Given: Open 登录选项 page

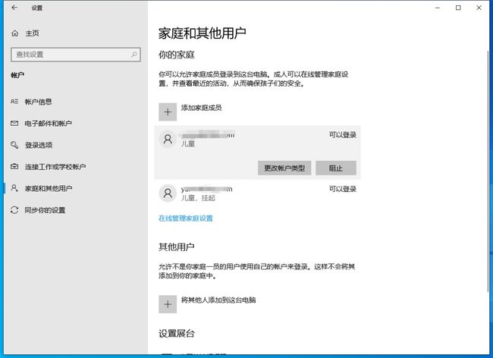Looking at the screenshot, I should (39, 145).
